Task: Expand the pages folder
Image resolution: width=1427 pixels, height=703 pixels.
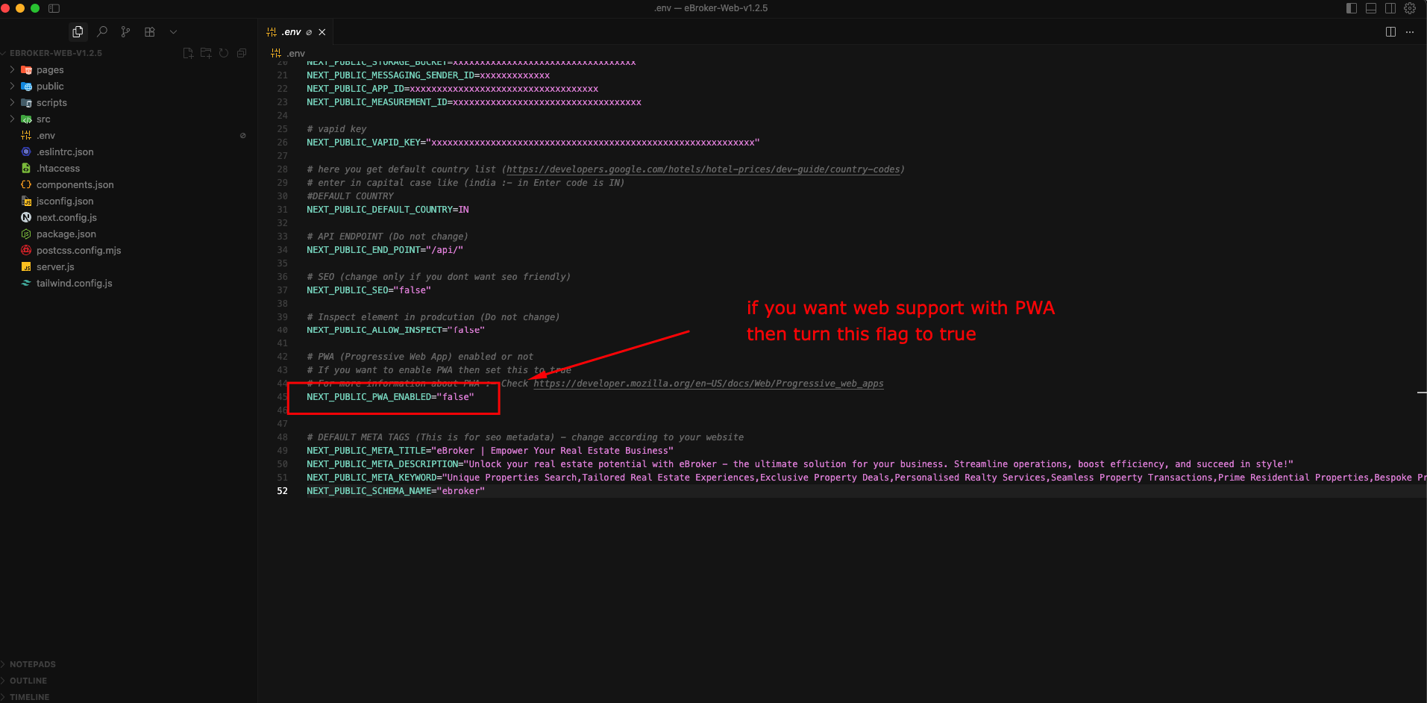Action: tap(12, 69)
